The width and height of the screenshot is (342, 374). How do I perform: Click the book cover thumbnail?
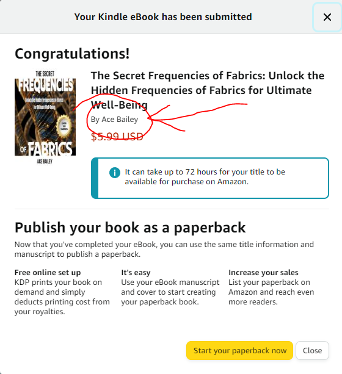pos(45,117)
